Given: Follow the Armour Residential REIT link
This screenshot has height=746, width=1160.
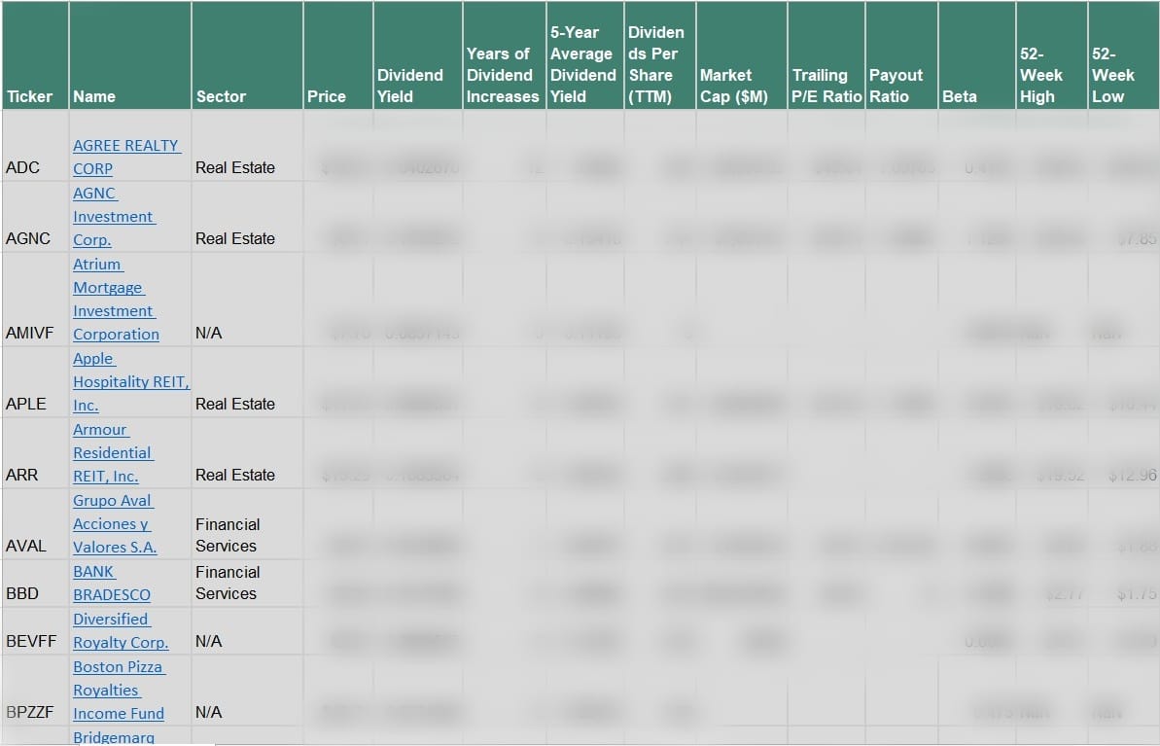Looking at the screenshot, I should 113,453.
